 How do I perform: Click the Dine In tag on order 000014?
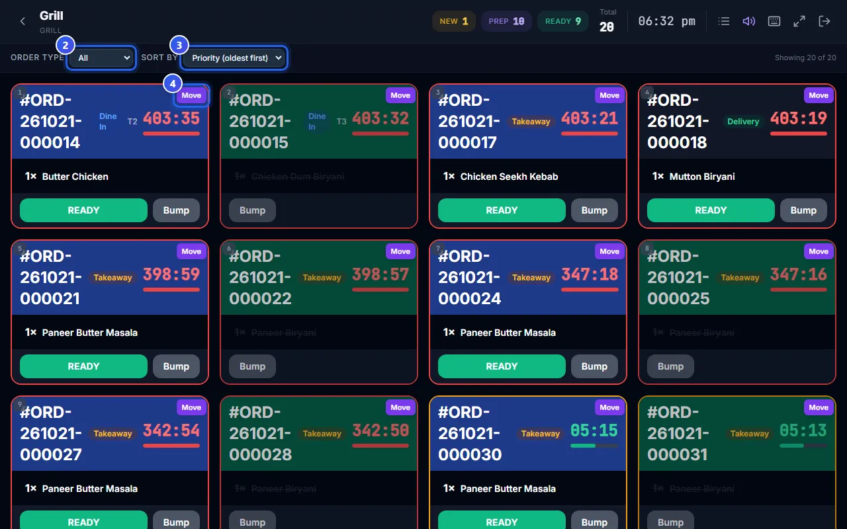click(x=108, y=122)
